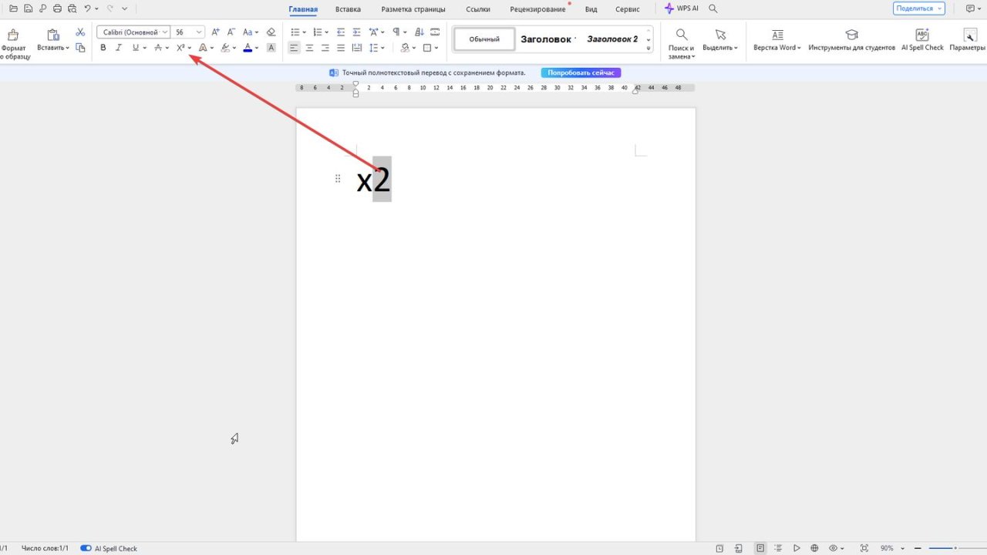Apply superscript to the selected text
Viewport: 987px width, 555px height.
pos(180,48)
